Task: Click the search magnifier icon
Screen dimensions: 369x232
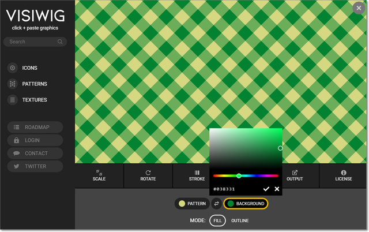Action: [60, 42]
